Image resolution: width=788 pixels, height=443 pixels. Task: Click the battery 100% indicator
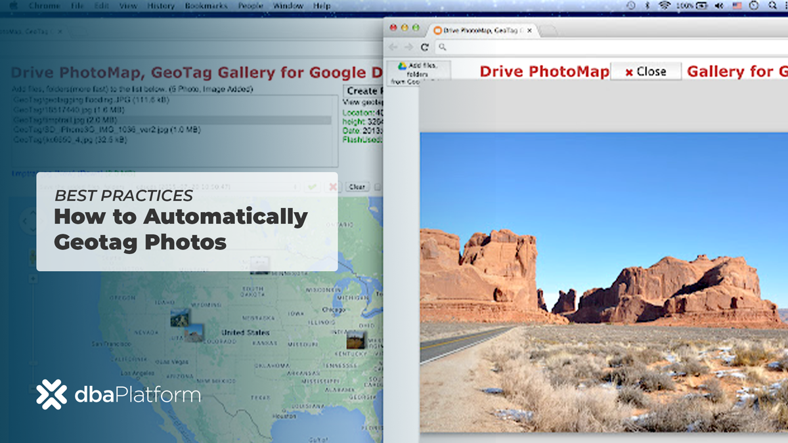[691, 6]
